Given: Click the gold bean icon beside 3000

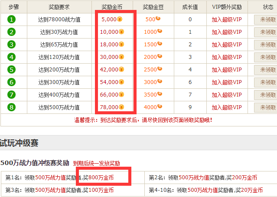Looking at the screenshot, I should 160,81.
